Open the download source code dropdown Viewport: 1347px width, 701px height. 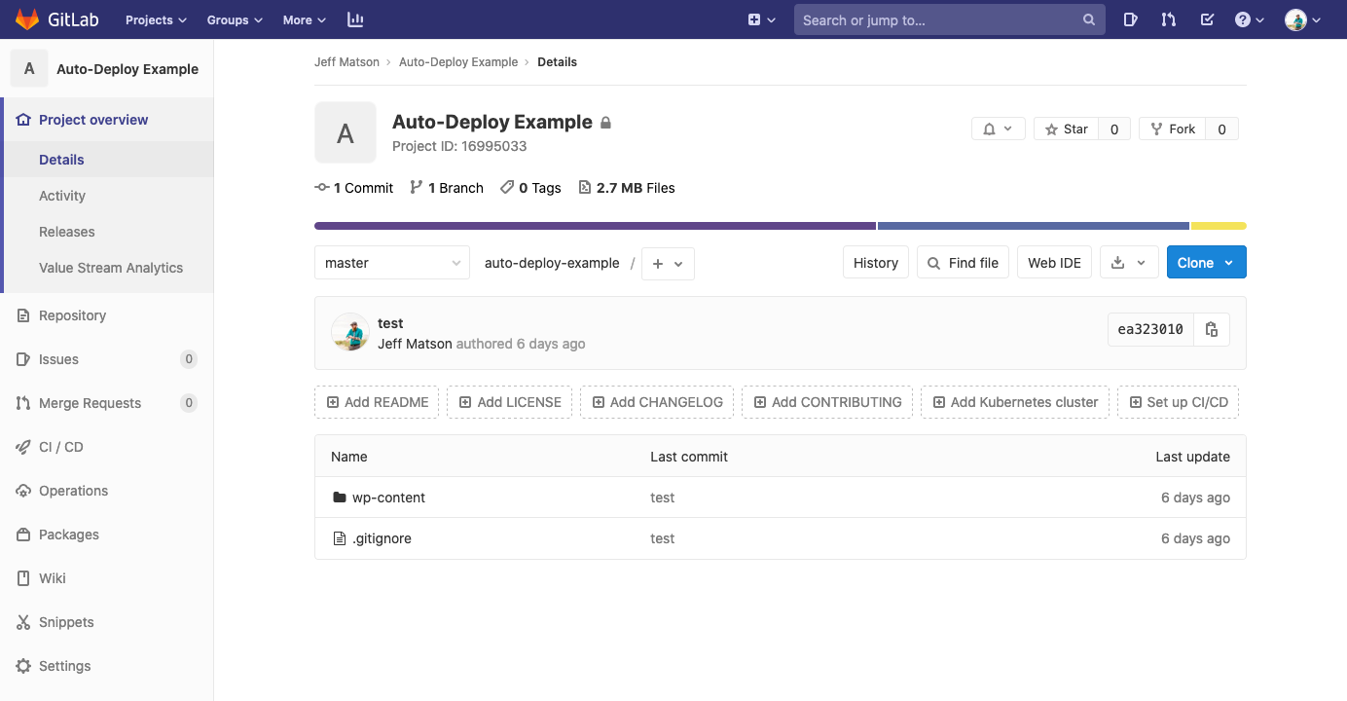click(1128, 263)
